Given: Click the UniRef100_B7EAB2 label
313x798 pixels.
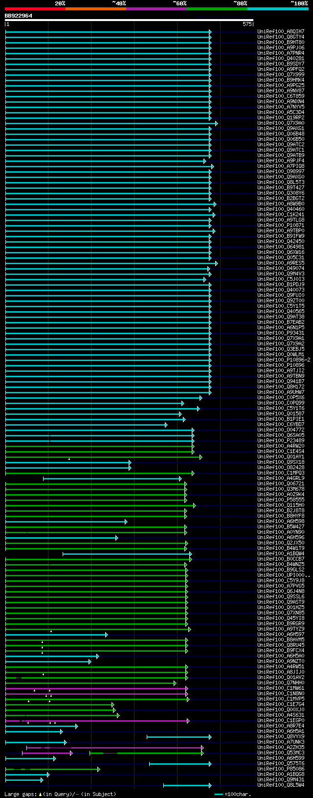Looking at the screenshot, I should click(281, 322).
